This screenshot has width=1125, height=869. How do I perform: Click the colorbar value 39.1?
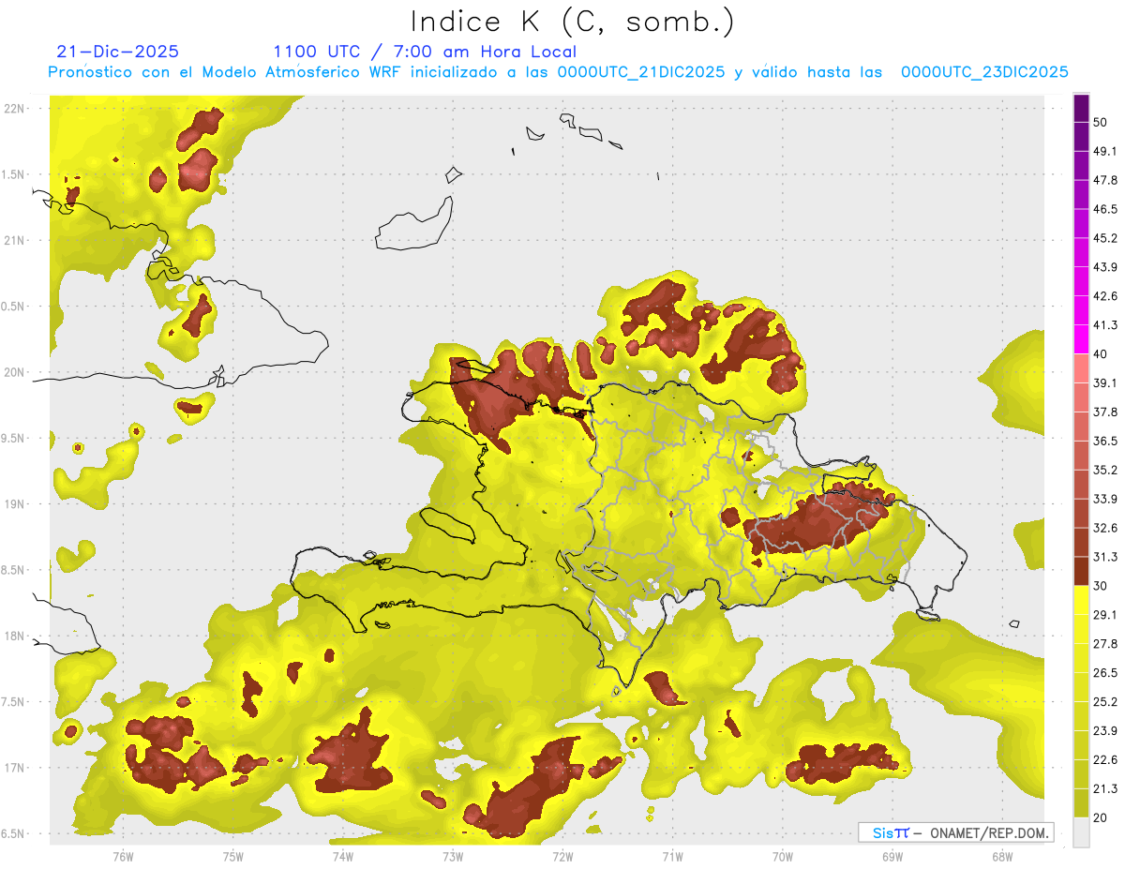point(1105,382)
